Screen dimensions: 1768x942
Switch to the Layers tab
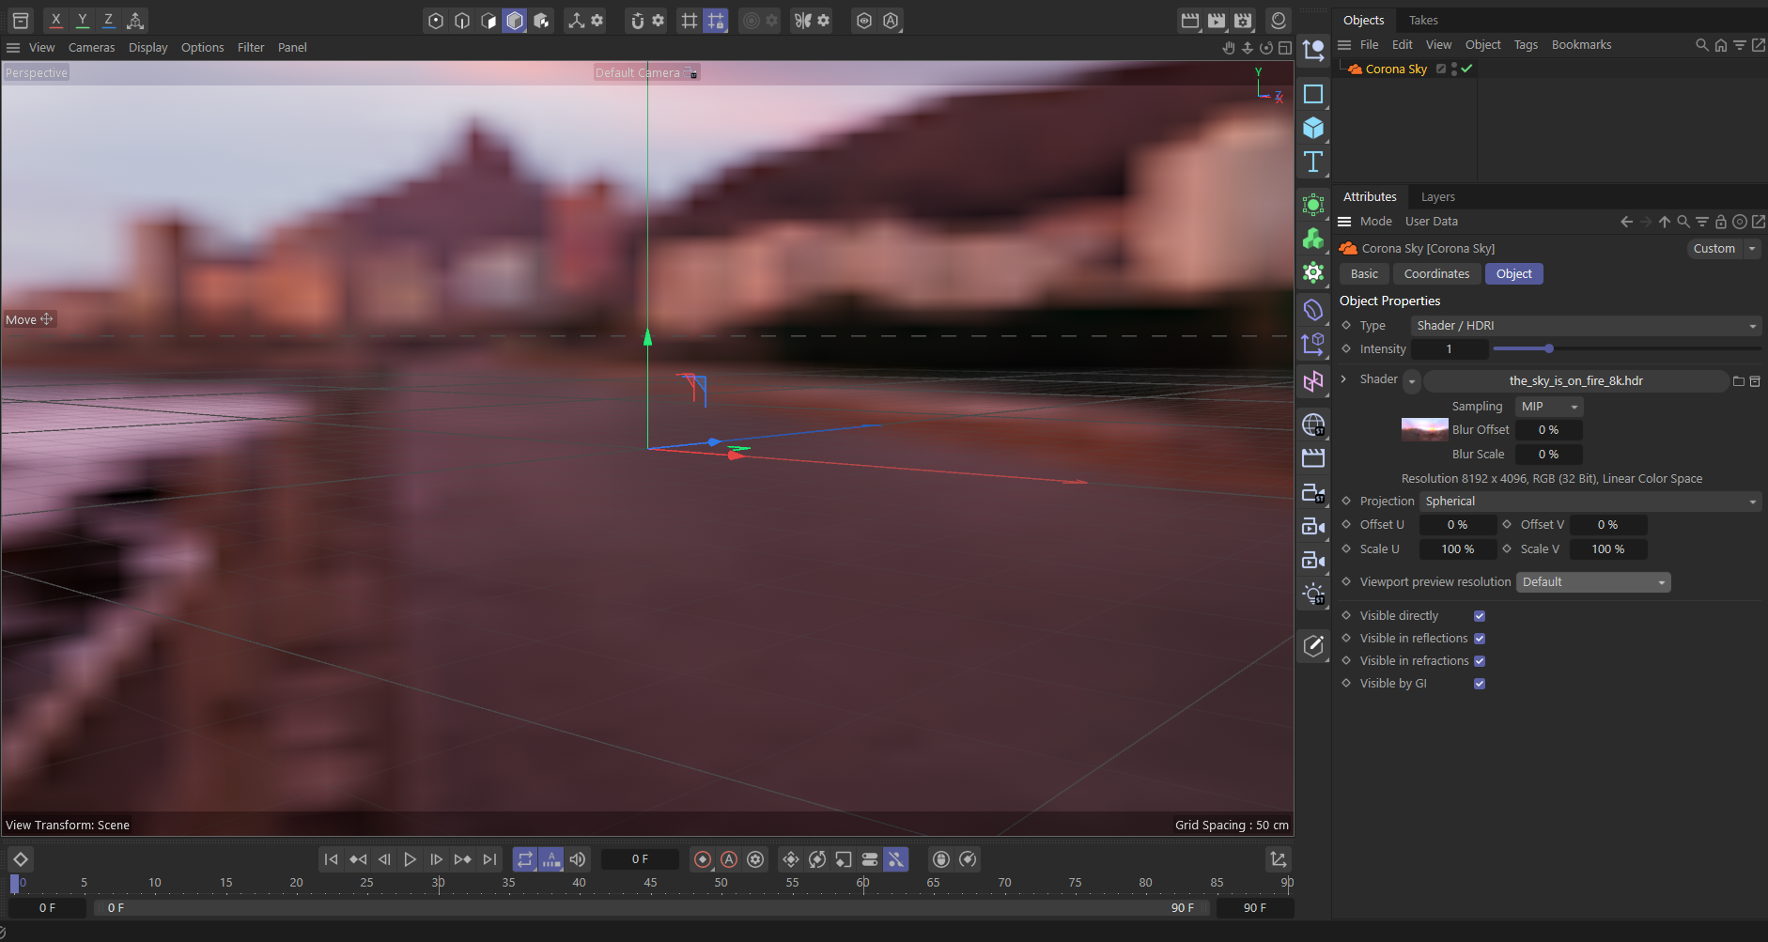click(x=1438, y=196)
